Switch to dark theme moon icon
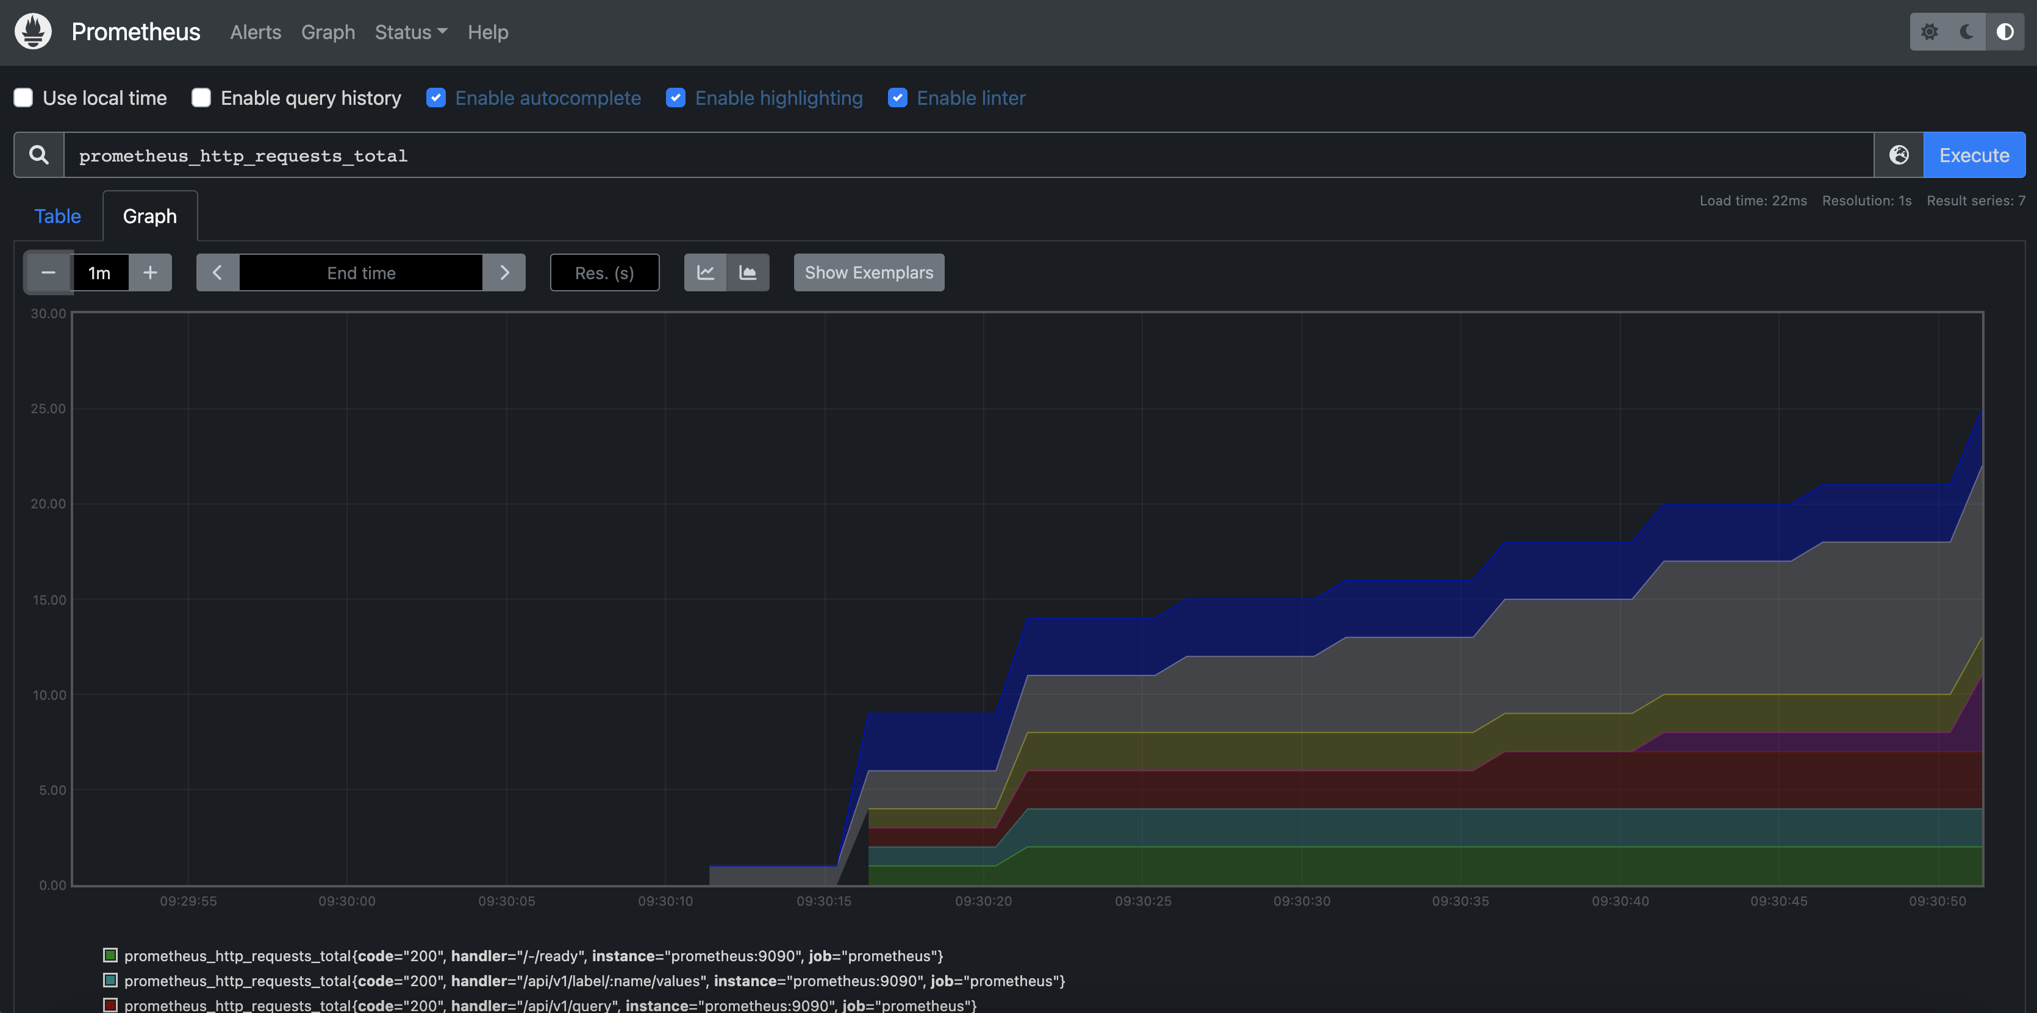The height and width of the screenshot is (1013, 2037). point(1967,32)
